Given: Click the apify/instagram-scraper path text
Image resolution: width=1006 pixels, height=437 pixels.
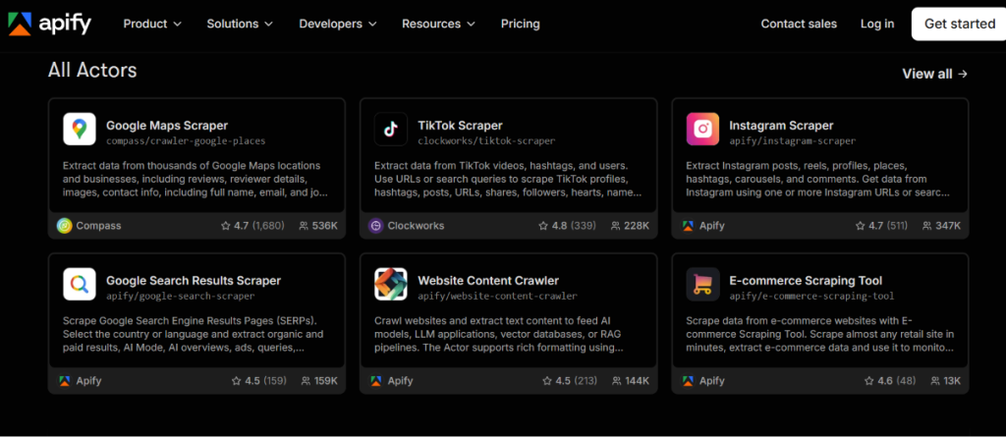Looking at the screenshot, I should pyautogui.click(x=793, y=141).
